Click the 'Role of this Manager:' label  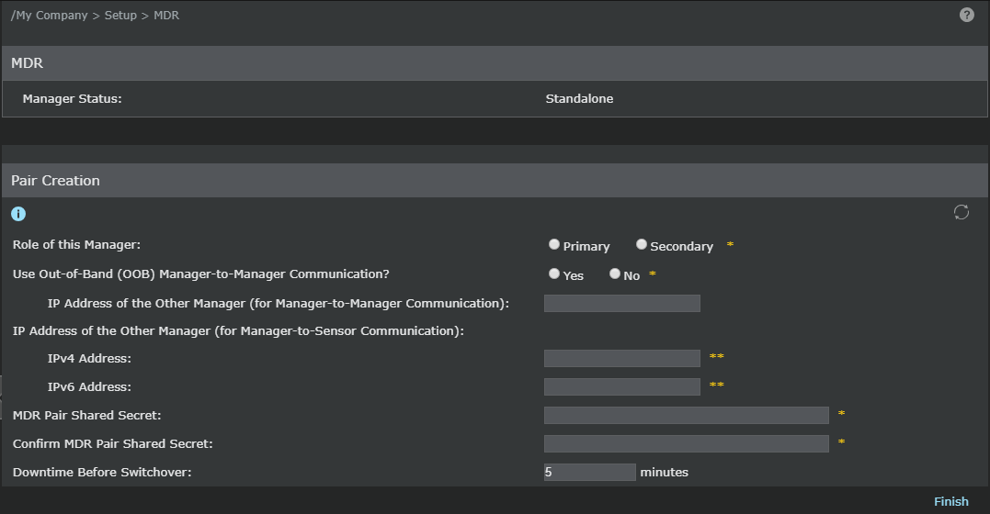76,245
